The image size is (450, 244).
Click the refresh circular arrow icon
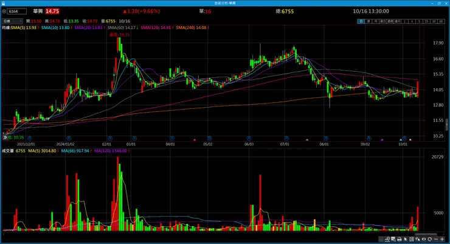tap(429, 239)
